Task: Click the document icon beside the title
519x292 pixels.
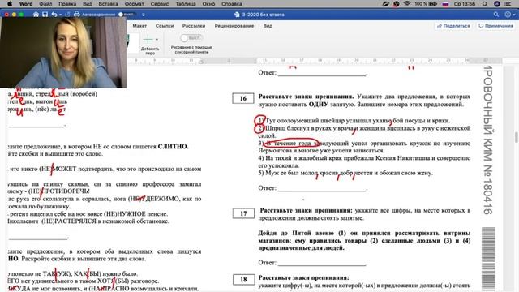Action: click(x=237, y=15)
